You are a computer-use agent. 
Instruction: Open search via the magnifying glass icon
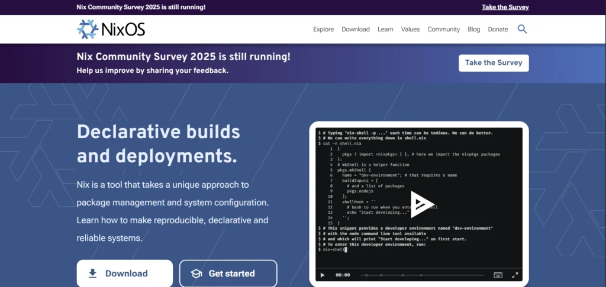tap(522, 29)
